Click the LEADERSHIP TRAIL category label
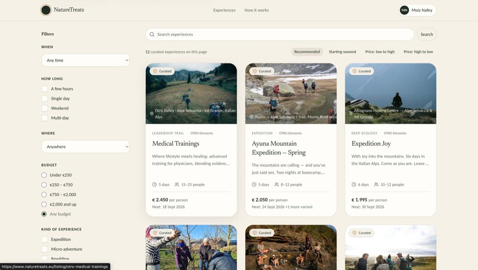 168,133
